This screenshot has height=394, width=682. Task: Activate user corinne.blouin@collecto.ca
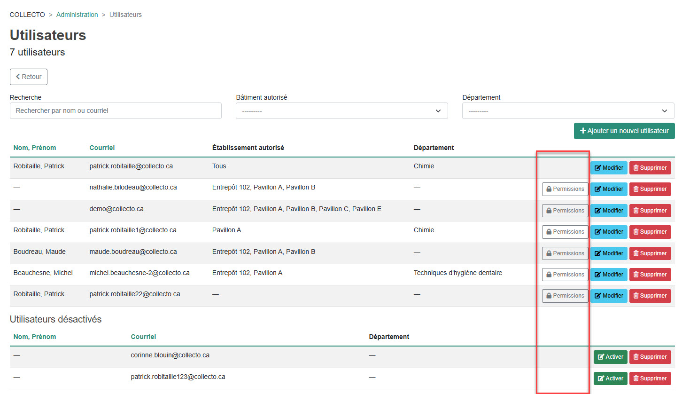[610, 357]
